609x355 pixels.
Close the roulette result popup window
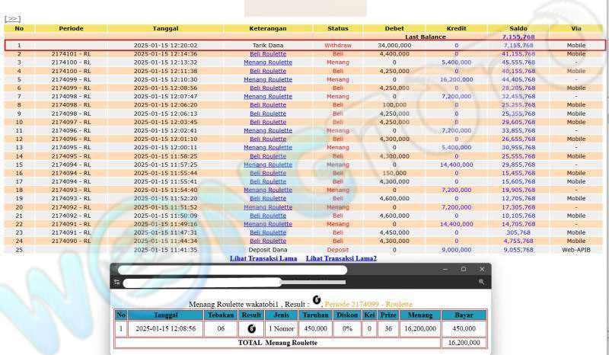click(482, 269)
